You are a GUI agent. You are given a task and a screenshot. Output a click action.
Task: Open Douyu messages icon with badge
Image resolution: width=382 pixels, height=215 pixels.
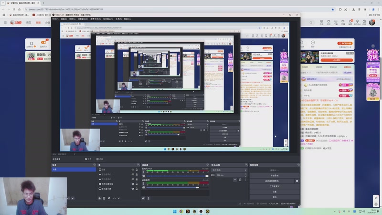point(350,22)
